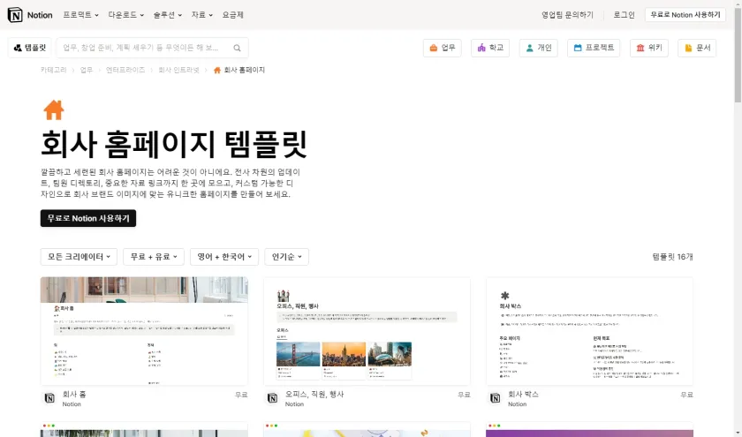Click the 템플릿 shapes icon
This screenshot has height=437, width=742.
pos(18,48)
